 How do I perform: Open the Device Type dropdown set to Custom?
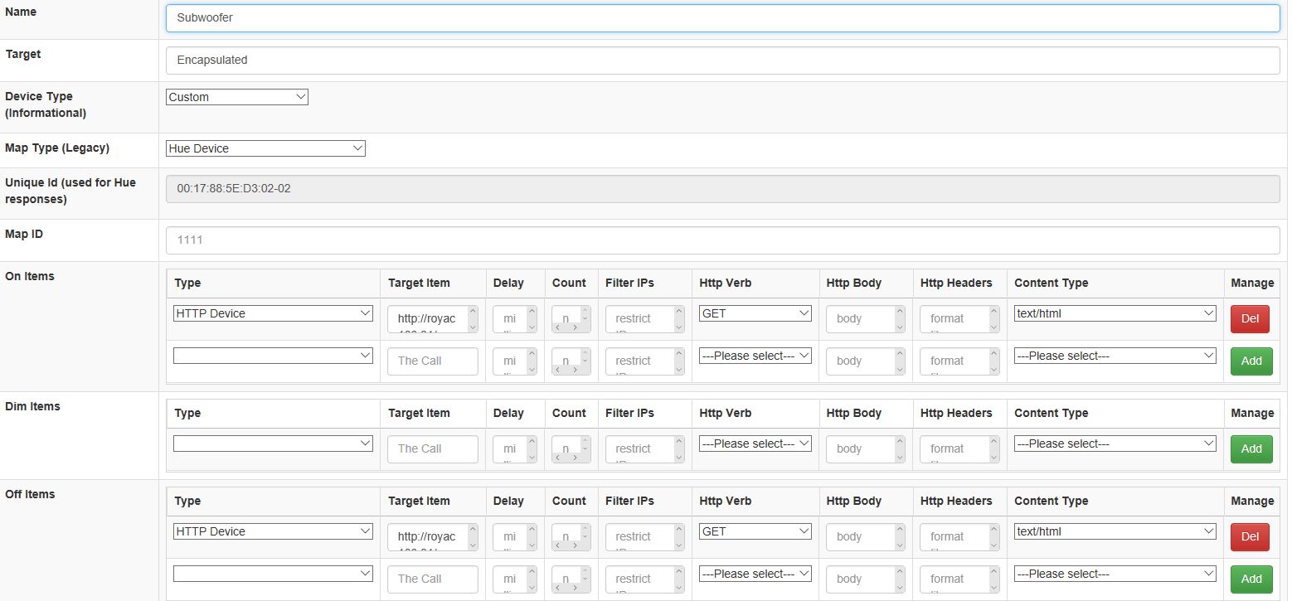click(x=236, y=97)
